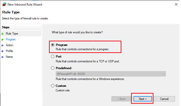
Task: Open the FirewallAPI.dll predefined dropdown
Action: point(111,74)
